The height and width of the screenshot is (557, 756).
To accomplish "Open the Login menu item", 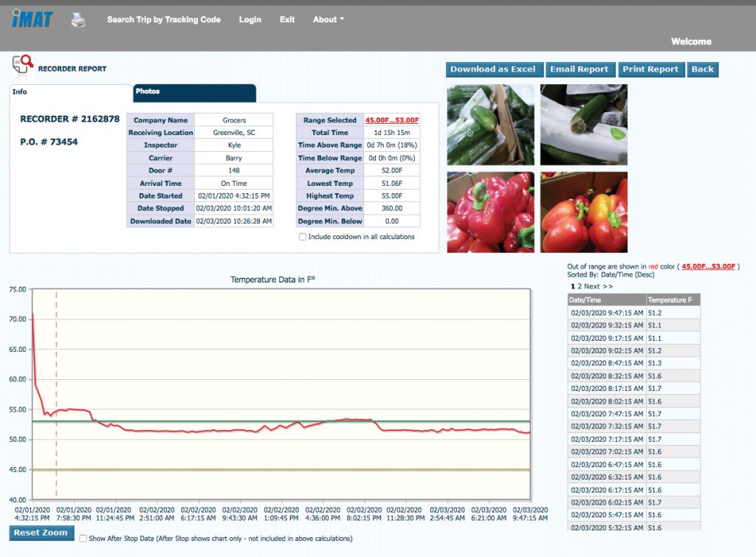I will point(250,20).
